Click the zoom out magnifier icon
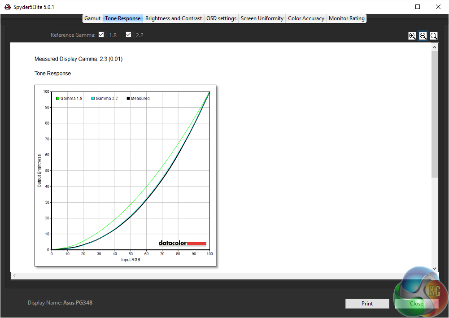Image resolution: width=449 pixels, height=318 pixels. 423,36
